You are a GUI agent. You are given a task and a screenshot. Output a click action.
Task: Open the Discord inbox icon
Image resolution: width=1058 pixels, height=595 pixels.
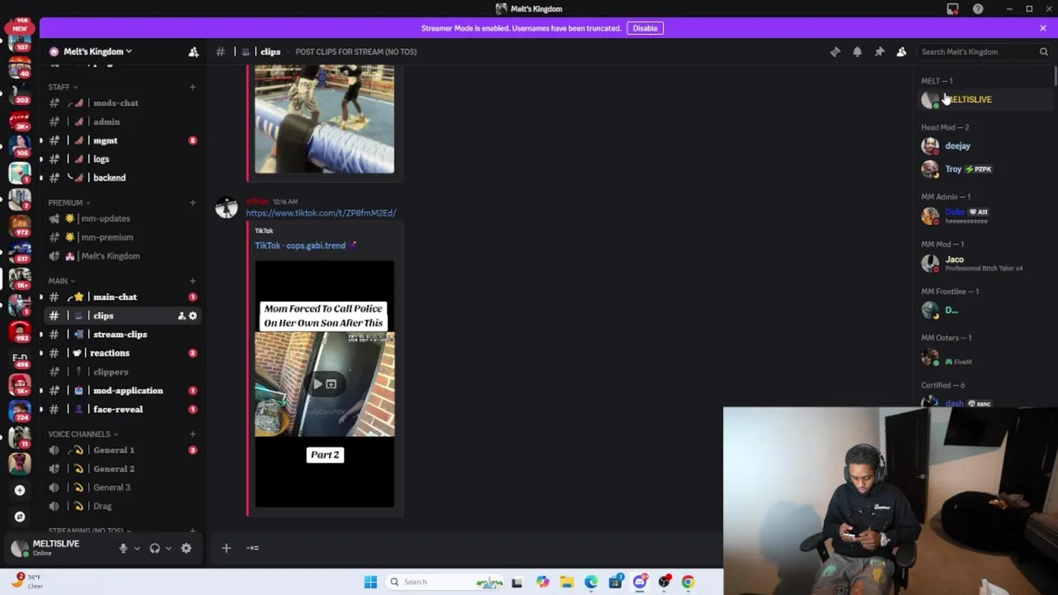pyautogui.click(x=953, y=9)
